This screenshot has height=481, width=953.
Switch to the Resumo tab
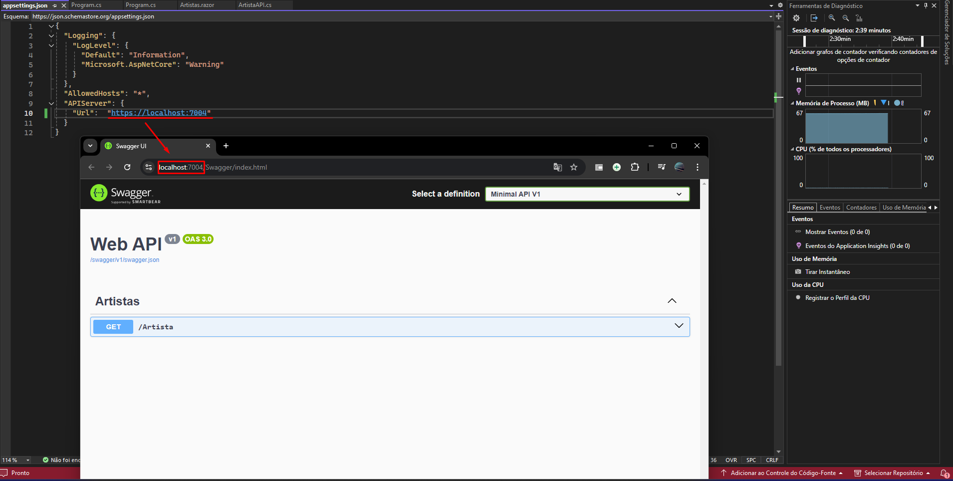click(x=803, y=208)
